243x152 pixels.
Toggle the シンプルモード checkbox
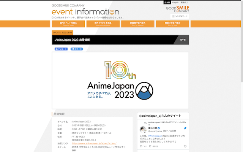click(173, 16)
